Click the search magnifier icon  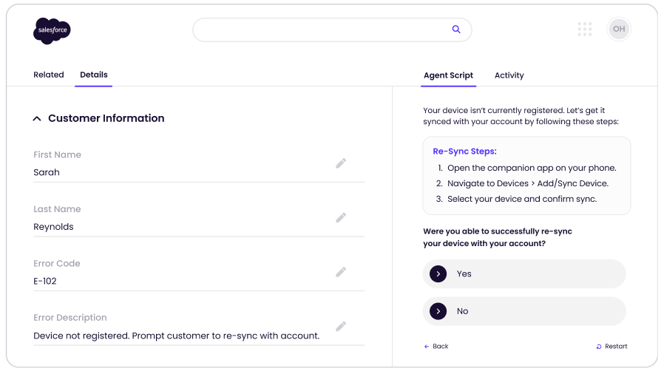point(456,30)
